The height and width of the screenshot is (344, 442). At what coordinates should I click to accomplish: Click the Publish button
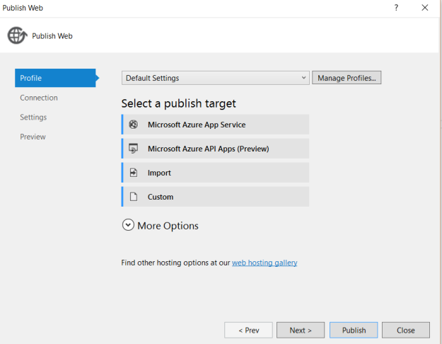tap(354, 330)
